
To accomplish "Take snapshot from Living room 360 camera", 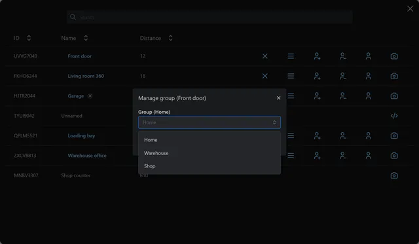I will [394, 76].
